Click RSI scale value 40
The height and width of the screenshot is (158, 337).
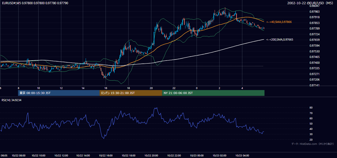pyautogui.click(x=311, y=129)
